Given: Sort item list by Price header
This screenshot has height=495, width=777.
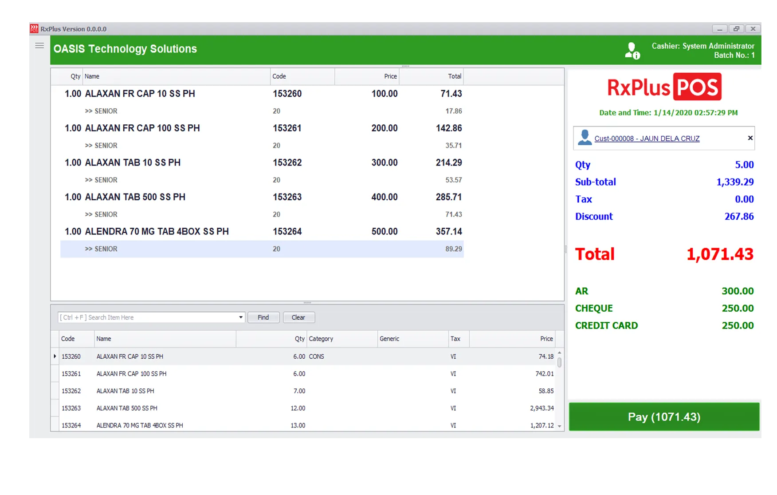Looking at the screenshot, I should [512, 339].
